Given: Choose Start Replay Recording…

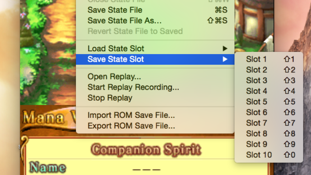Looking at the screenshot, I should tap(133, 87).
